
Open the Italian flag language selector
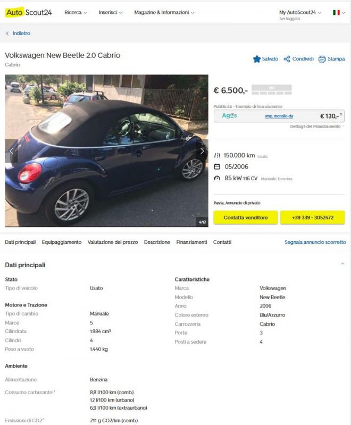[339, 12]
